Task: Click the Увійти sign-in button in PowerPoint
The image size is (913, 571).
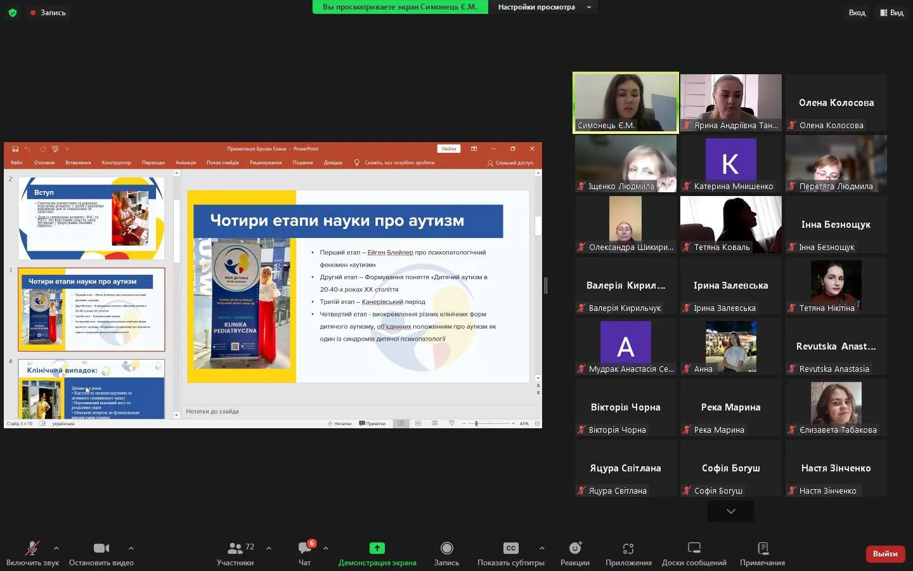Action: (x=449, y=149)
